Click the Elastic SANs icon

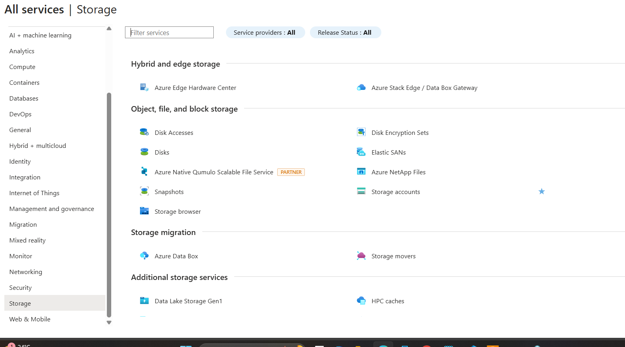tap(361, 152)
